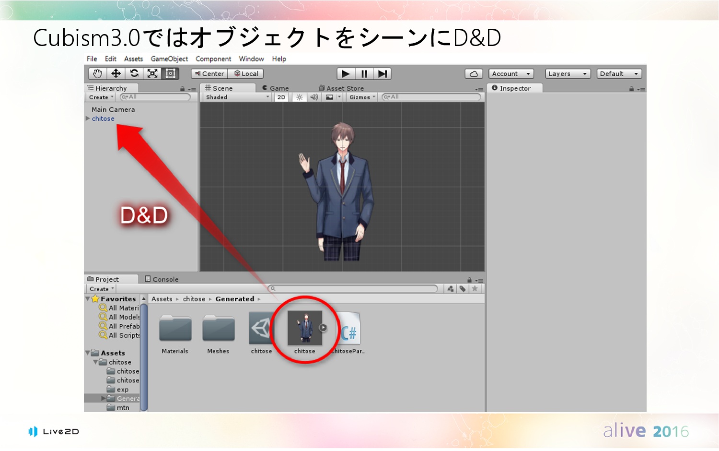Select All Scripts favorite
This screenshot has height=451, width=719.
(119, 335)
